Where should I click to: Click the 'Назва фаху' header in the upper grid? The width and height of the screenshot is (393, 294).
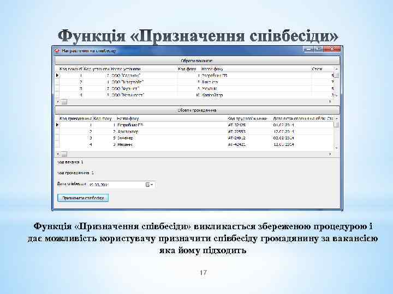pyautogui.click(x=256, y=69)
